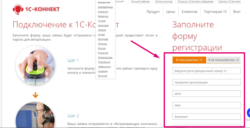This screenshot has height=128, width=250.
Task: Open the Продукт menu
Action: point(153,12)
